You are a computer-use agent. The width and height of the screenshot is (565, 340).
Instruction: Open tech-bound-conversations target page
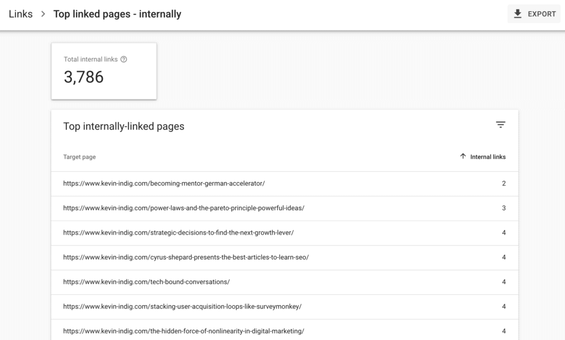tap(146, 281)
